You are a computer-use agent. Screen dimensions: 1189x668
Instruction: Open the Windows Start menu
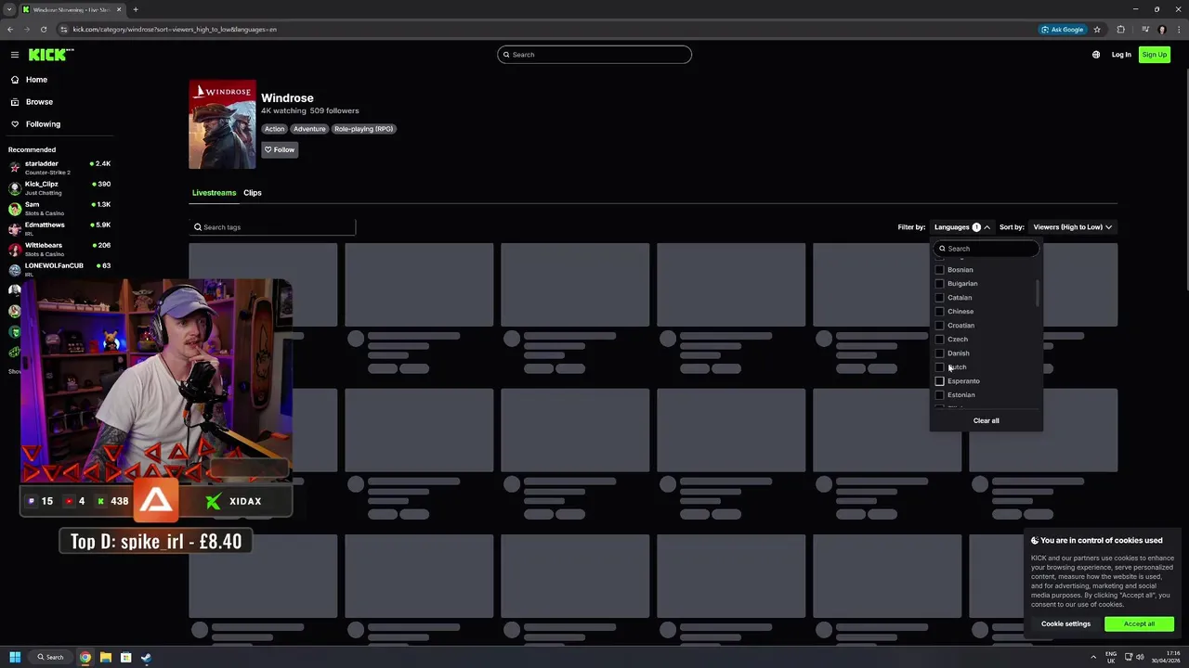click(15, 658)
